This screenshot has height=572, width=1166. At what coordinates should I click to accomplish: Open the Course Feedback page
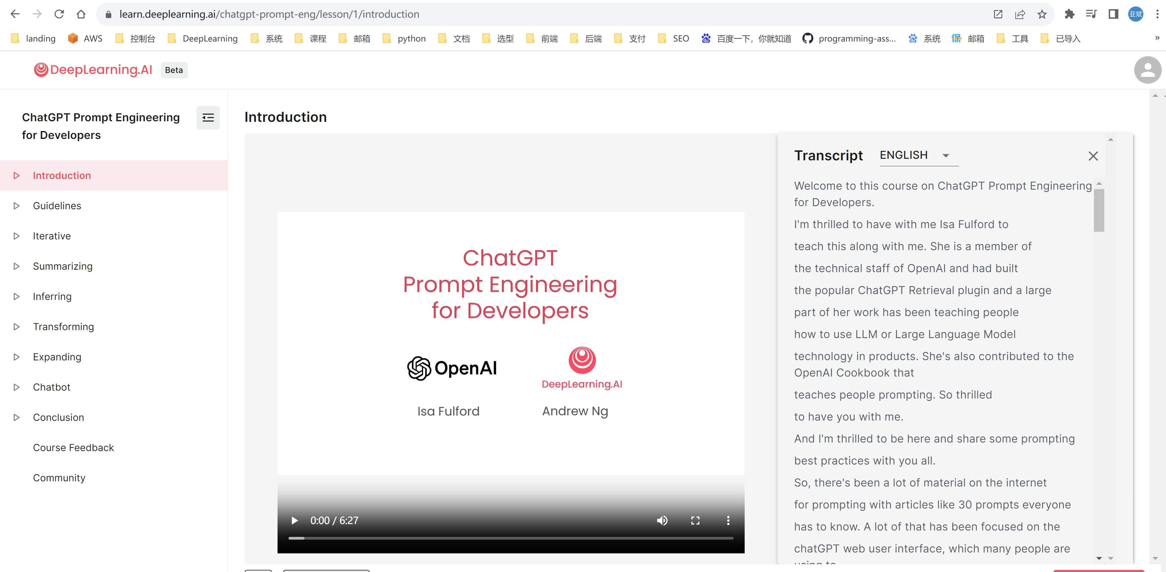click(x=73, y=447)
